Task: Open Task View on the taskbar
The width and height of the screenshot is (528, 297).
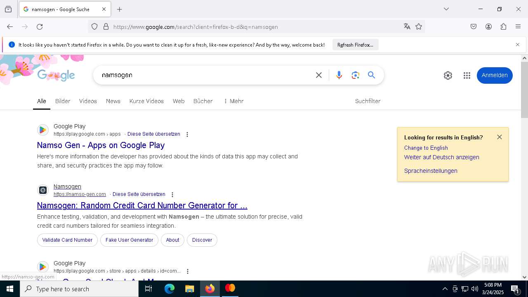Action: (x=148, y=289)
